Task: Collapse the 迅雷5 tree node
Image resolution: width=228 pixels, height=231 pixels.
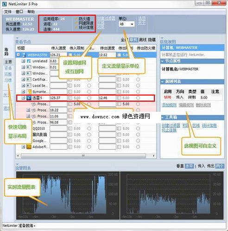Action: (x=23, y=98)
